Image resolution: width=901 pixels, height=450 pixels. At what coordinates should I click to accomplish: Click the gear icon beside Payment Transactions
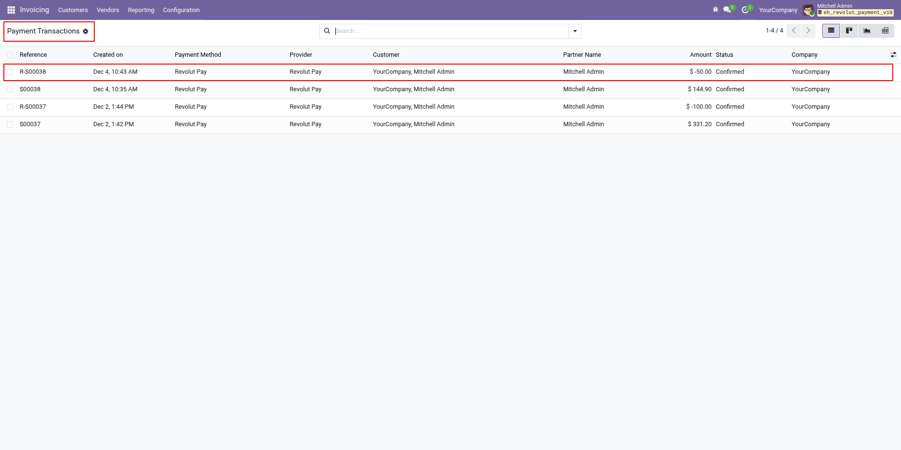86,32
